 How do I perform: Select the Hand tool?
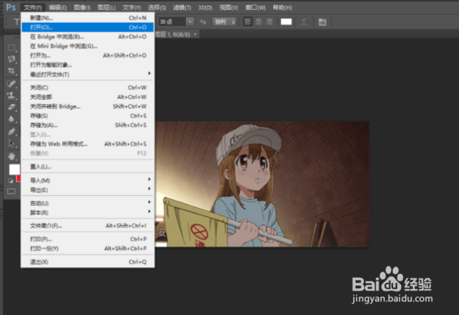pyautogui.click(x=11, y=157)
